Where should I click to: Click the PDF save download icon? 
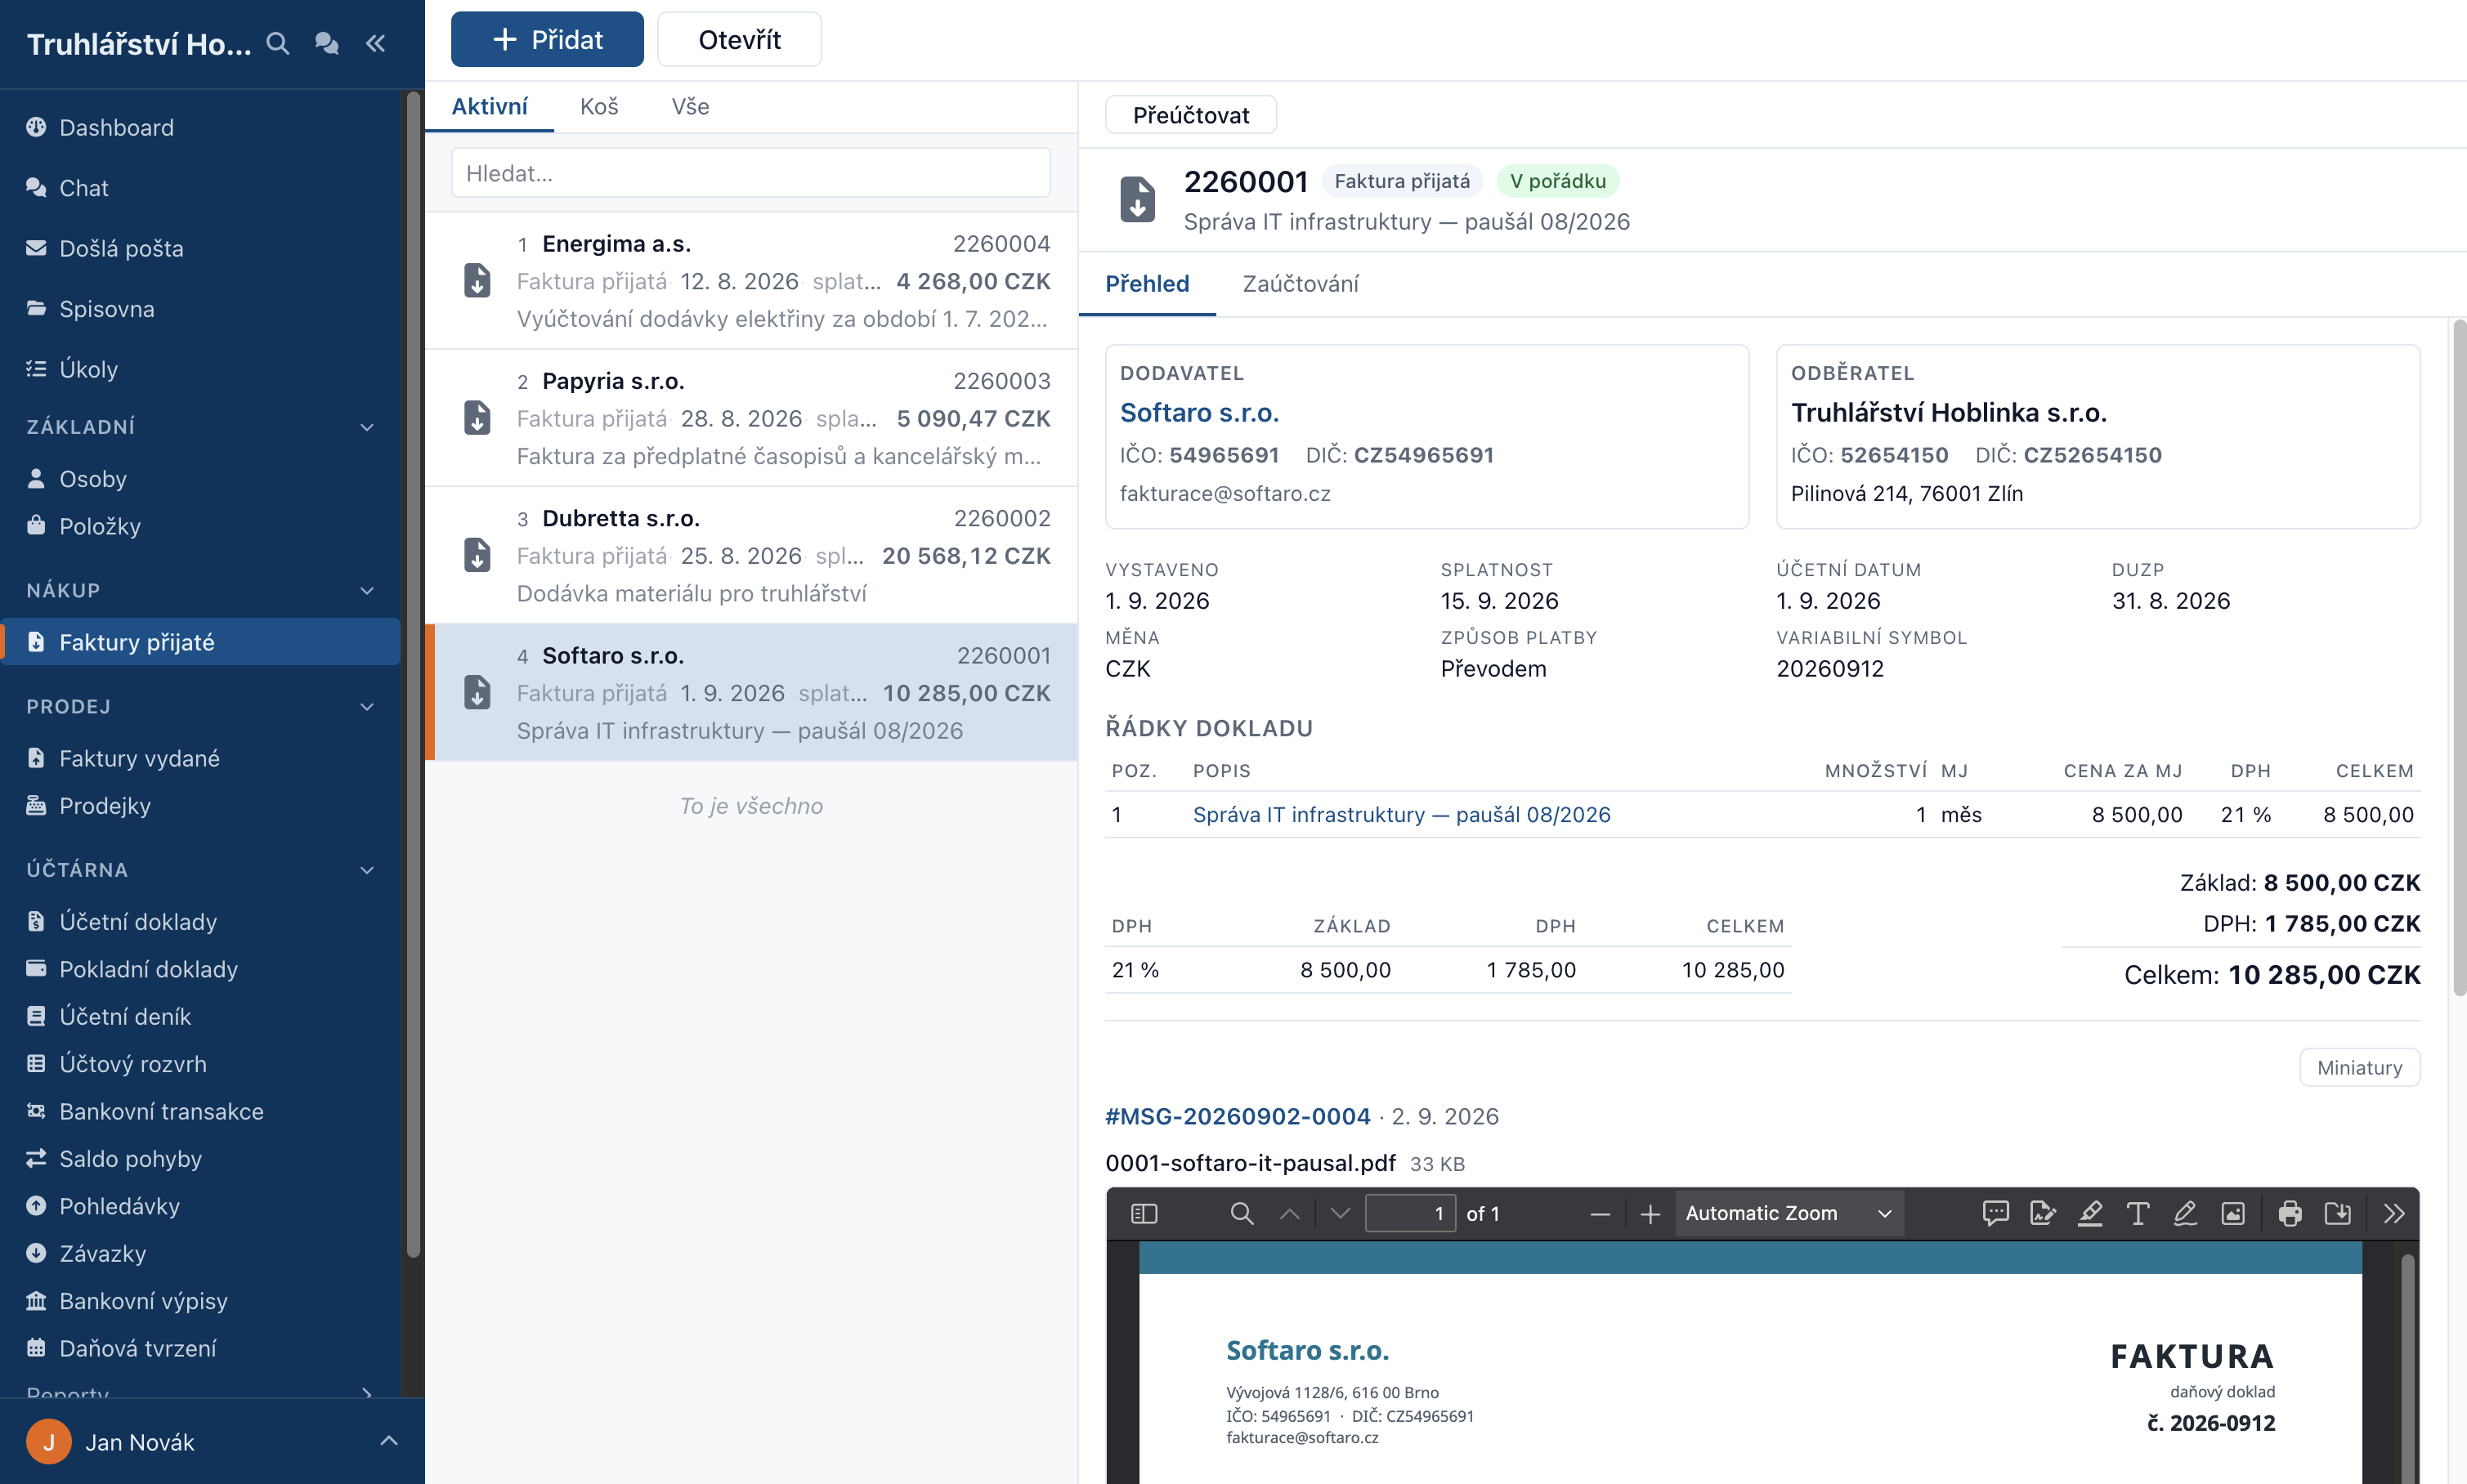pos(2337,1213)
